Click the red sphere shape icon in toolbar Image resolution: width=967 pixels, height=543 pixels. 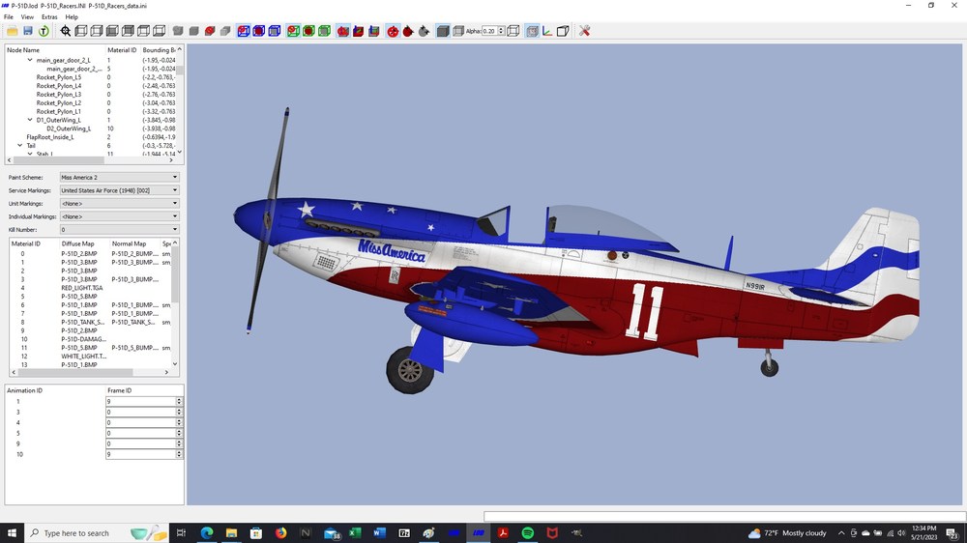(210, 31)
